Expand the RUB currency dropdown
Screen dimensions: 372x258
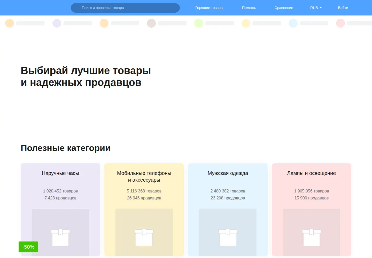pos(316,8)
